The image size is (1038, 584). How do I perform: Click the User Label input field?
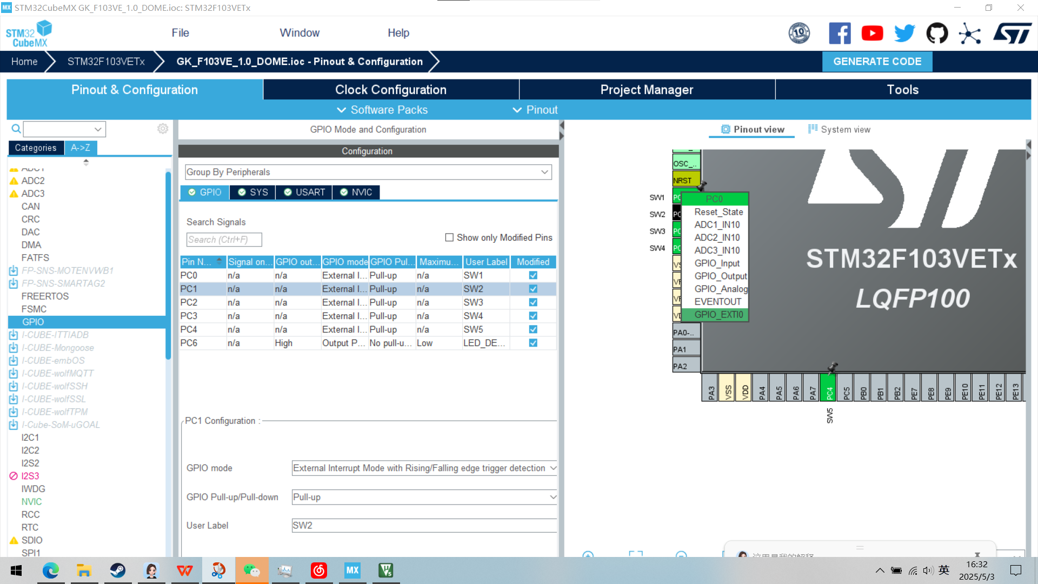pos(424,526)
